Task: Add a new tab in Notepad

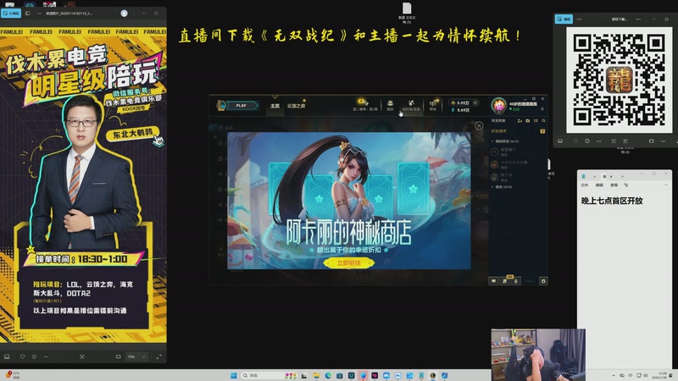Action: (622, 176)
